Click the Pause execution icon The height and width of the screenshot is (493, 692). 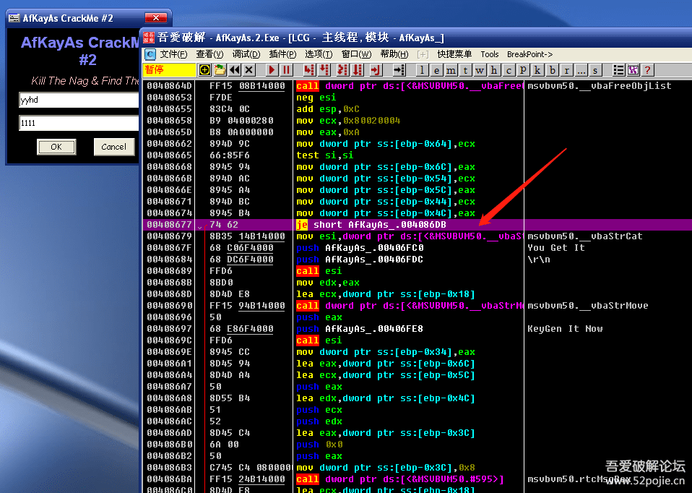click(287, 70)
